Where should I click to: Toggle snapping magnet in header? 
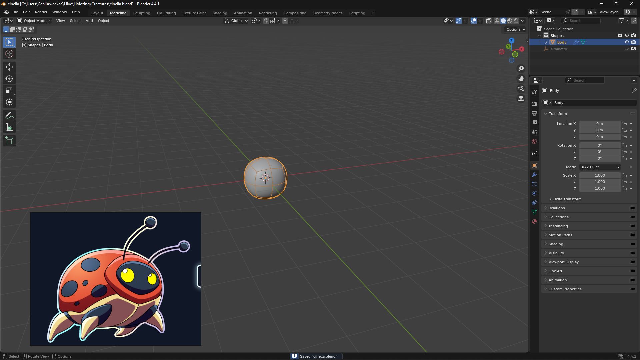(x=266, y=21)
